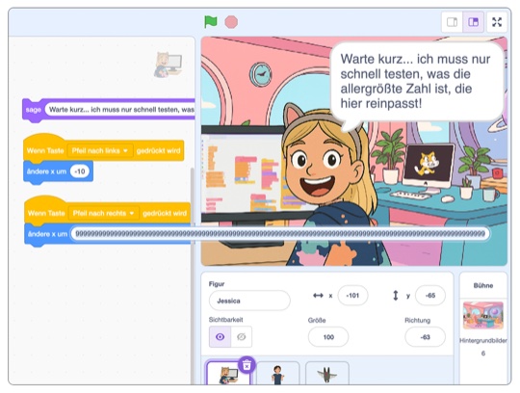
Task: Switch to small stage layout
Action: tap(453, 22)
